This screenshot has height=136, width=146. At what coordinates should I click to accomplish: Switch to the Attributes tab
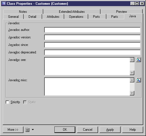point(53,17)
